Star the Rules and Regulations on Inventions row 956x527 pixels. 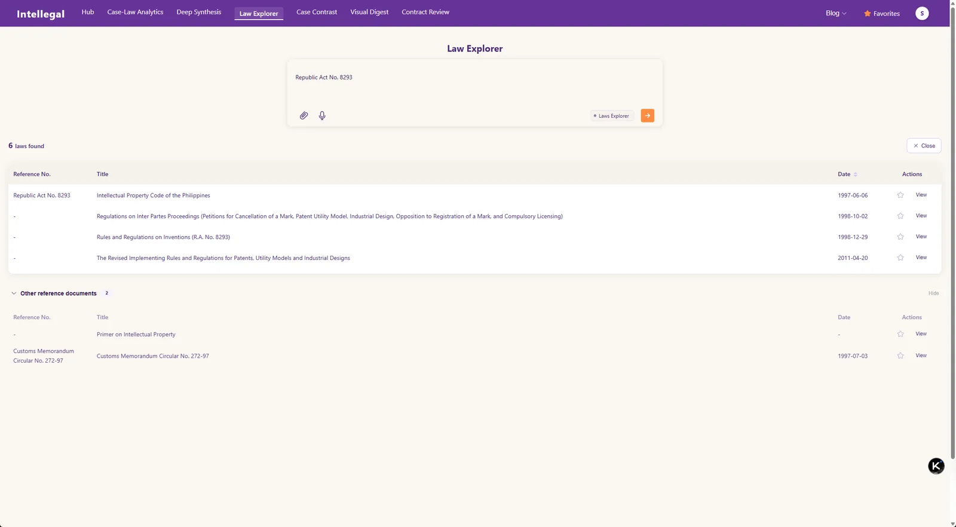900,237
